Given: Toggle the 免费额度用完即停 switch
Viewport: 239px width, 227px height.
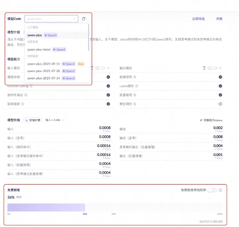Looking at the screenshot, I should pyautogui.click(x=213, y=190).
